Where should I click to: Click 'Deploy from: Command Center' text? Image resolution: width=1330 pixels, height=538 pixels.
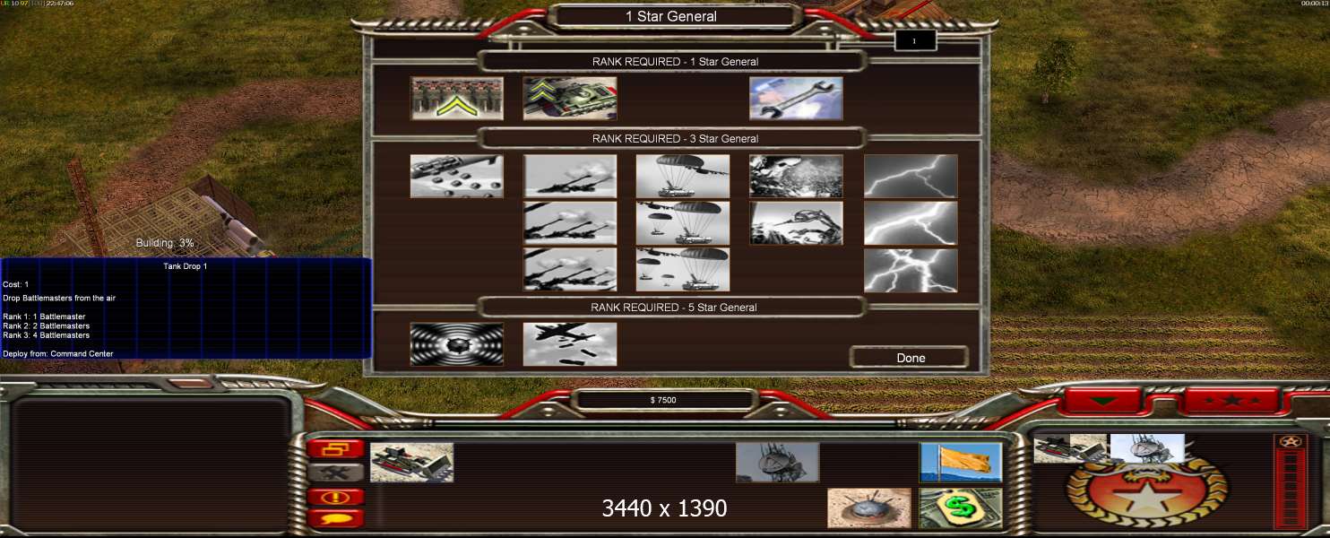pos(58,353)
